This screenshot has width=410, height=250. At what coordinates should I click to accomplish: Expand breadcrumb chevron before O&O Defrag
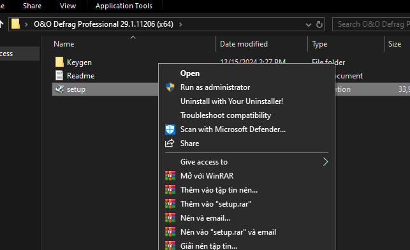tap(26, 25)
